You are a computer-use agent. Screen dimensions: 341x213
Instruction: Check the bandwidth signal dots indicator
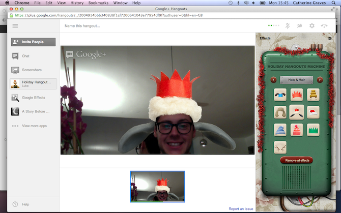pyautogui.click(x=274, y=25)
